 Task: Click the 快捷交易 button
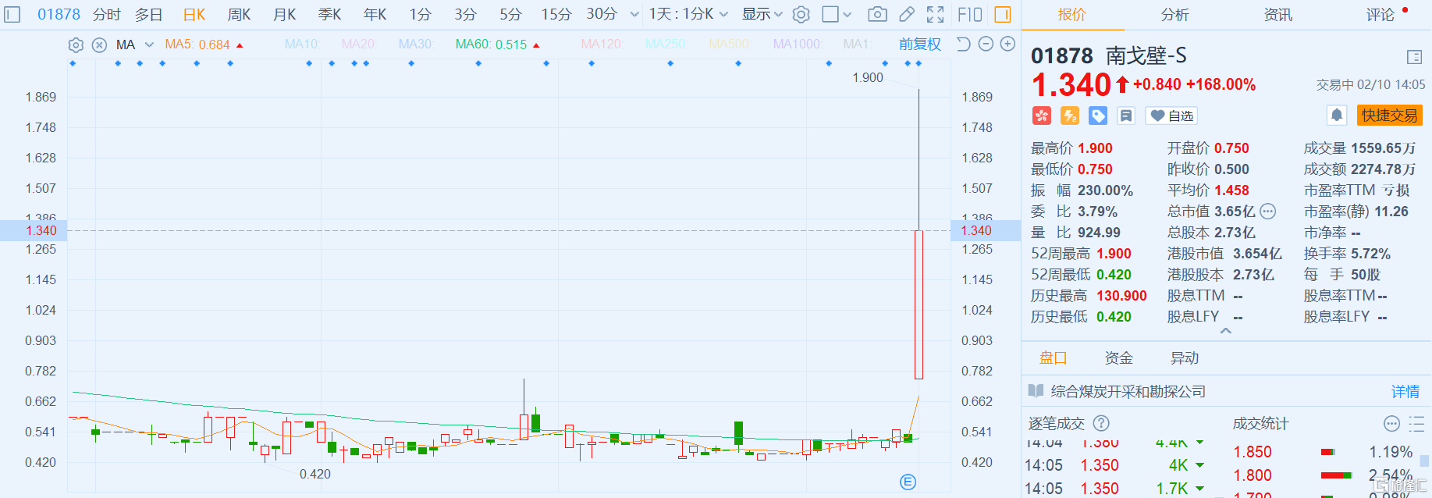pyautogui.click(x=1389, y=116)
